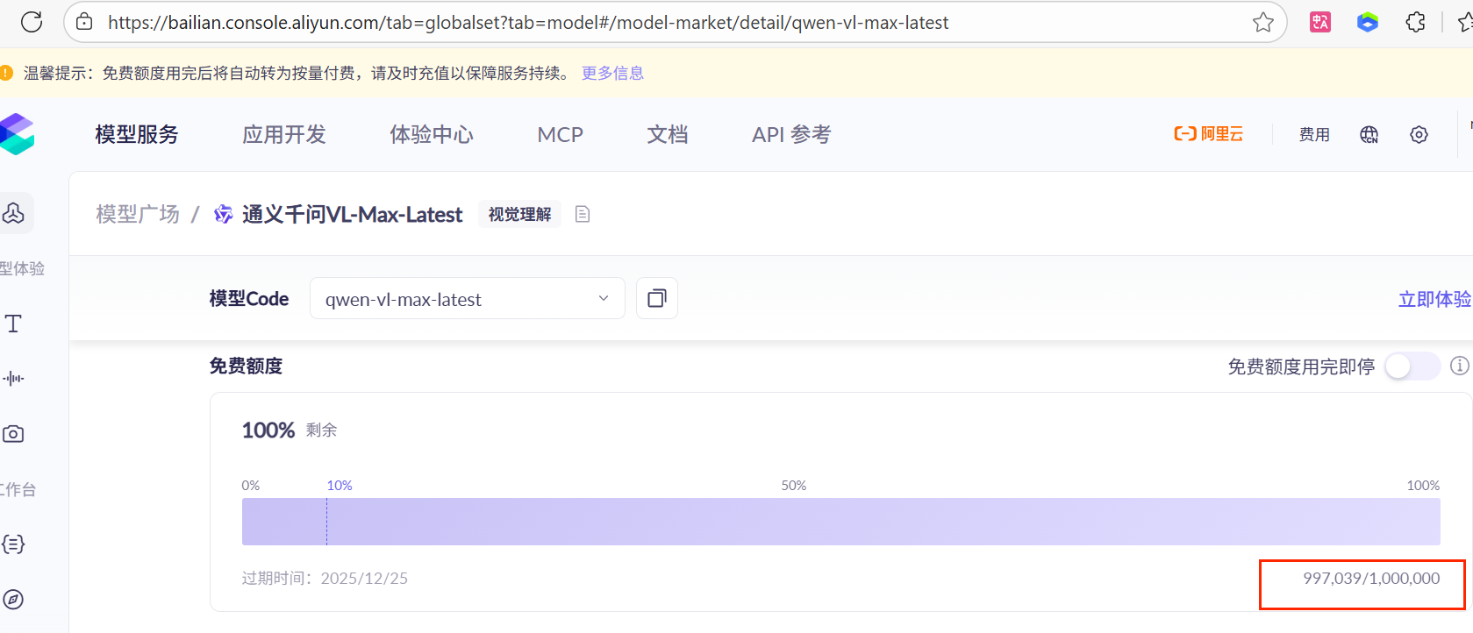Select the text model sidebar icon
The height and width of the screenshot is (633, 1473).
[13, 324]
